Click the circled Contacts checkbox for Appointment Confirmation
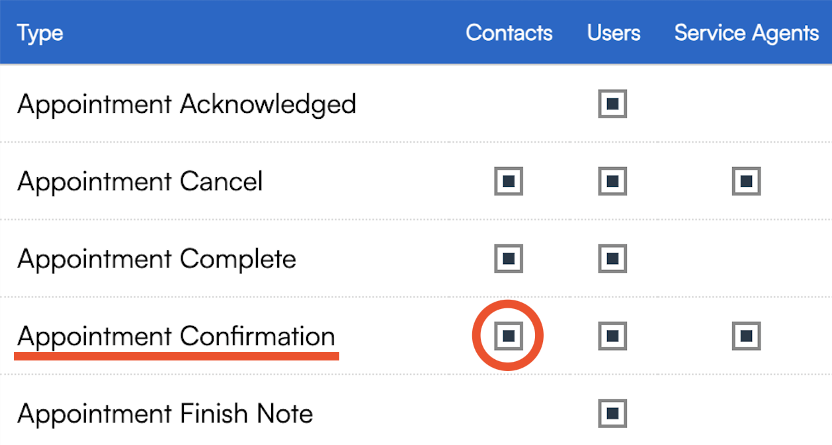Screen dimensions: 832x445 point(509,336)
